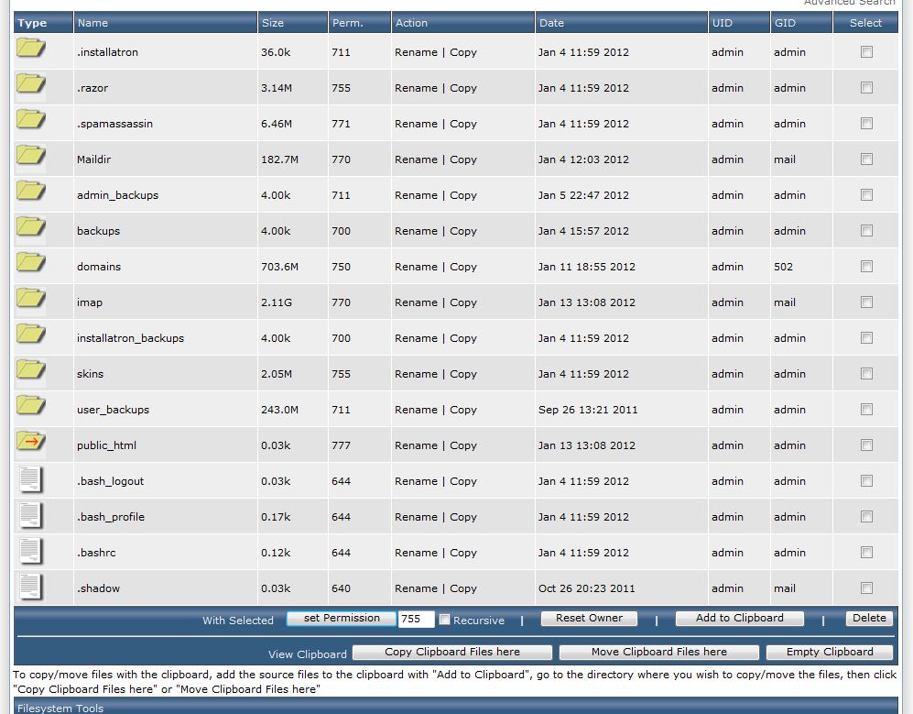Click Copy link for .bashrc
Screen dimensions: 913x714
coord(462,553)
